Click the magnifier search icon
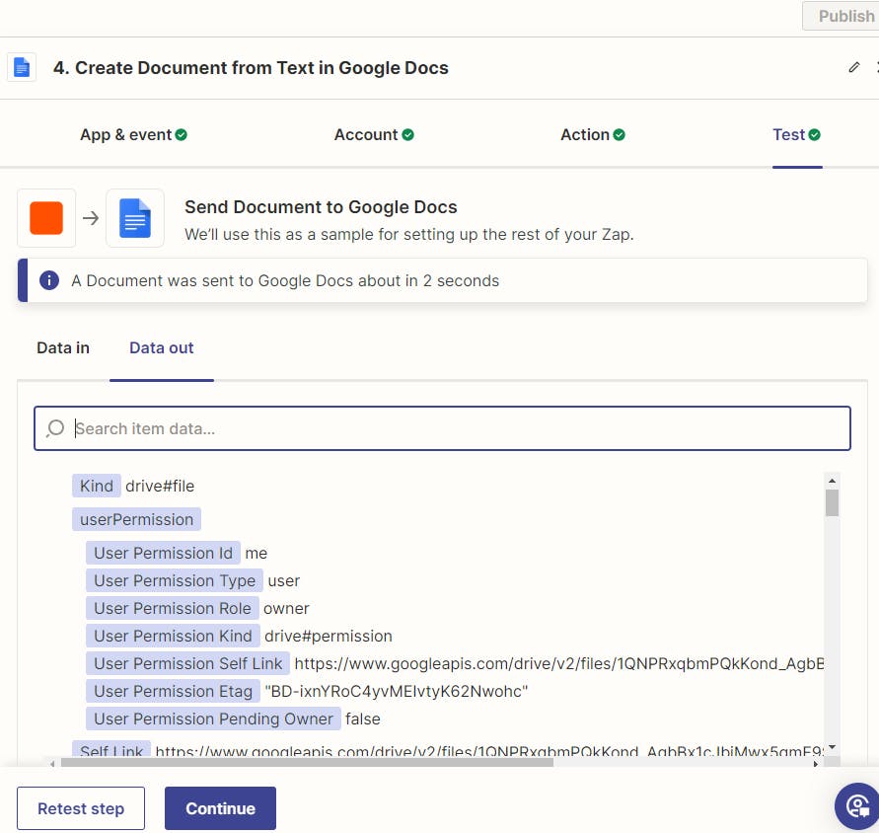Image resolution: width=879 pixels, height=833 pixels. (55, 428)
